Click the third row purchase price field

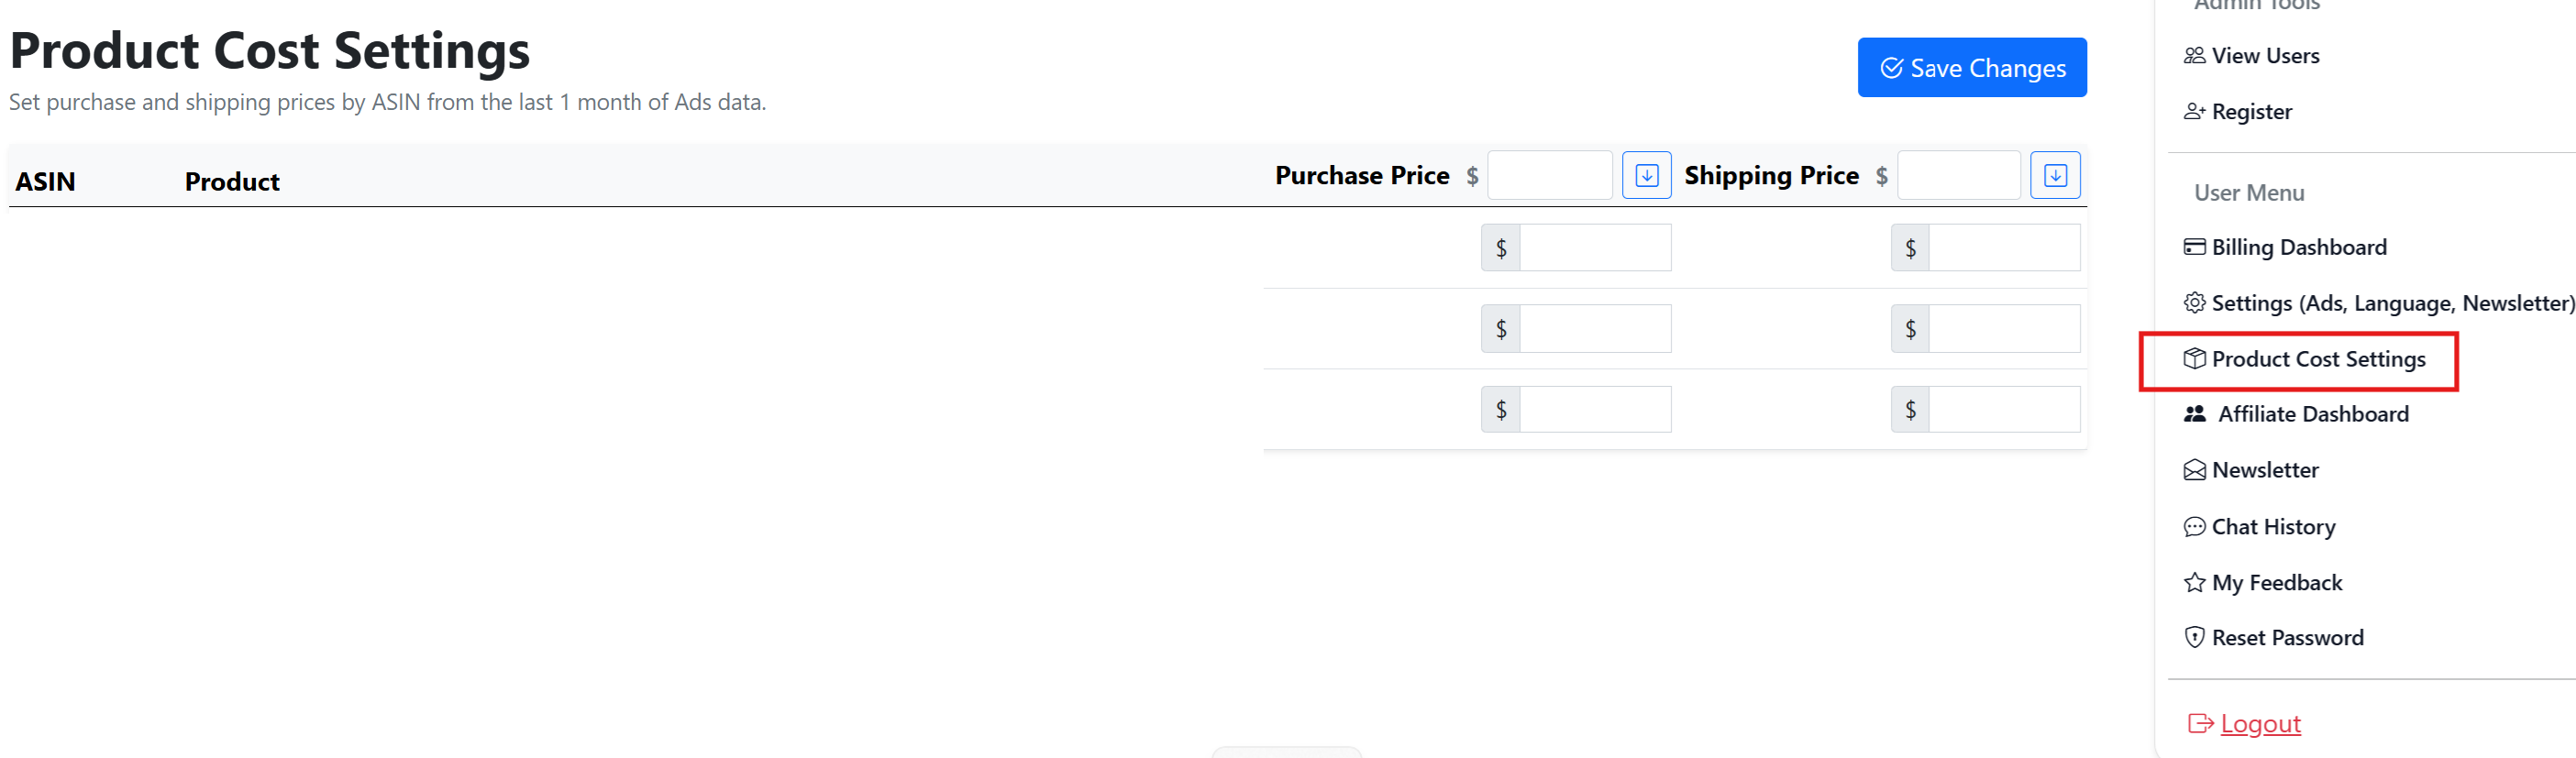1594,410
